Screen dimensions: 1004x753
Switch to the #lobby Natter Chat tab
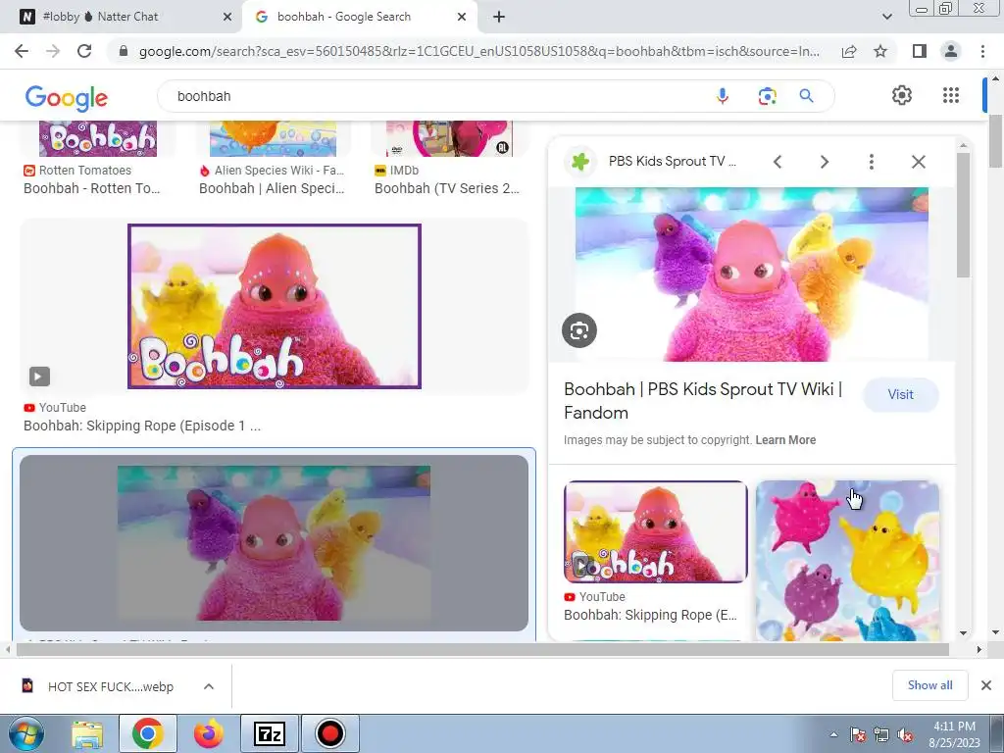[x=122, y=17]
